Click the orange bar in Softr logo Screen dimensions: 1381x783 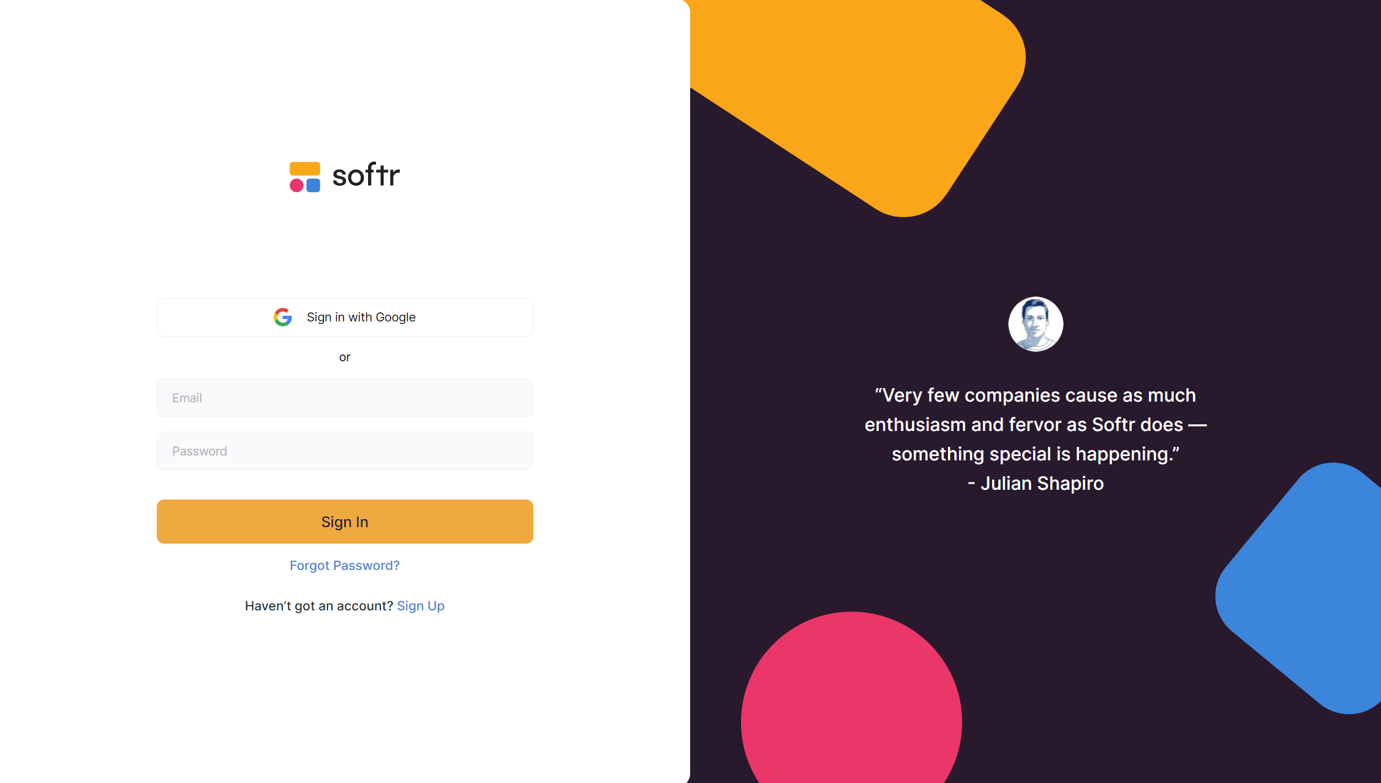tap(304, 168)
